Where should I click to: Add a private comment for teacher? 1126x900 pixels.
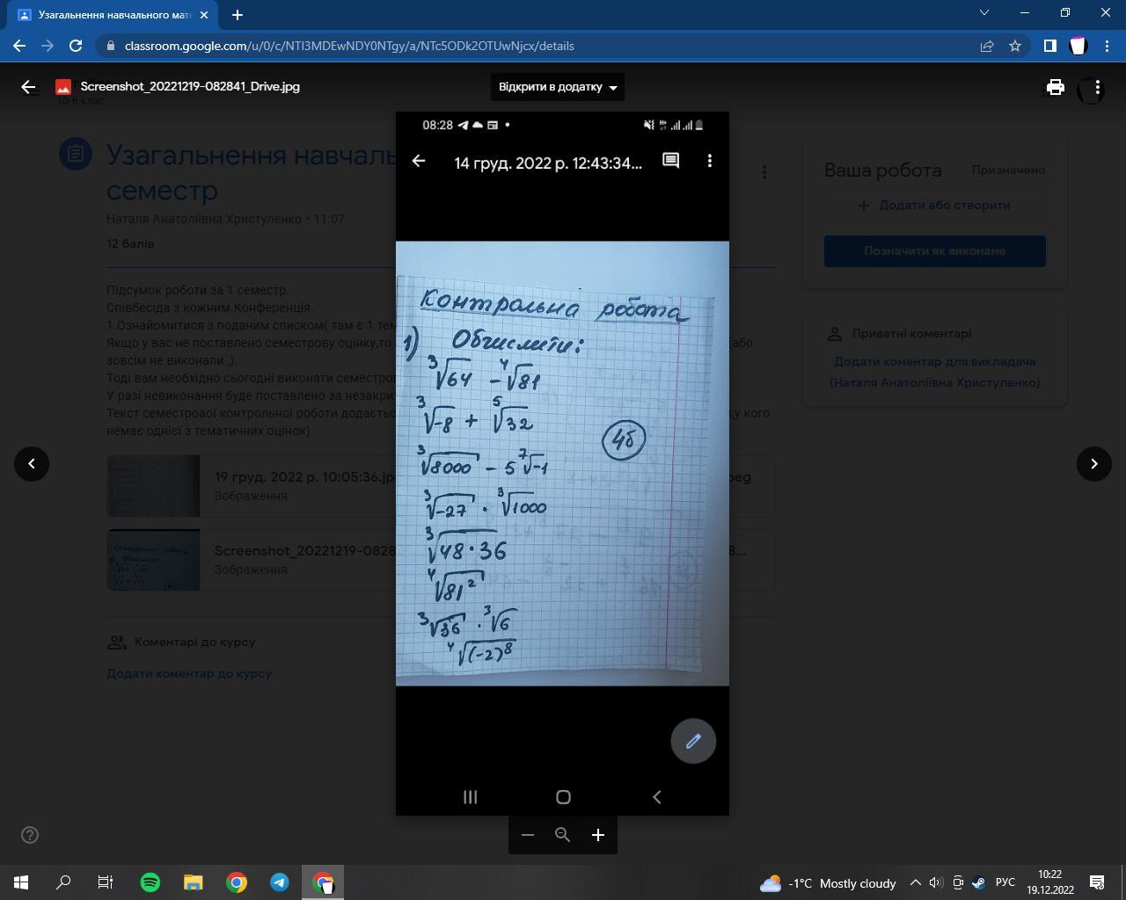pos(934,372)
